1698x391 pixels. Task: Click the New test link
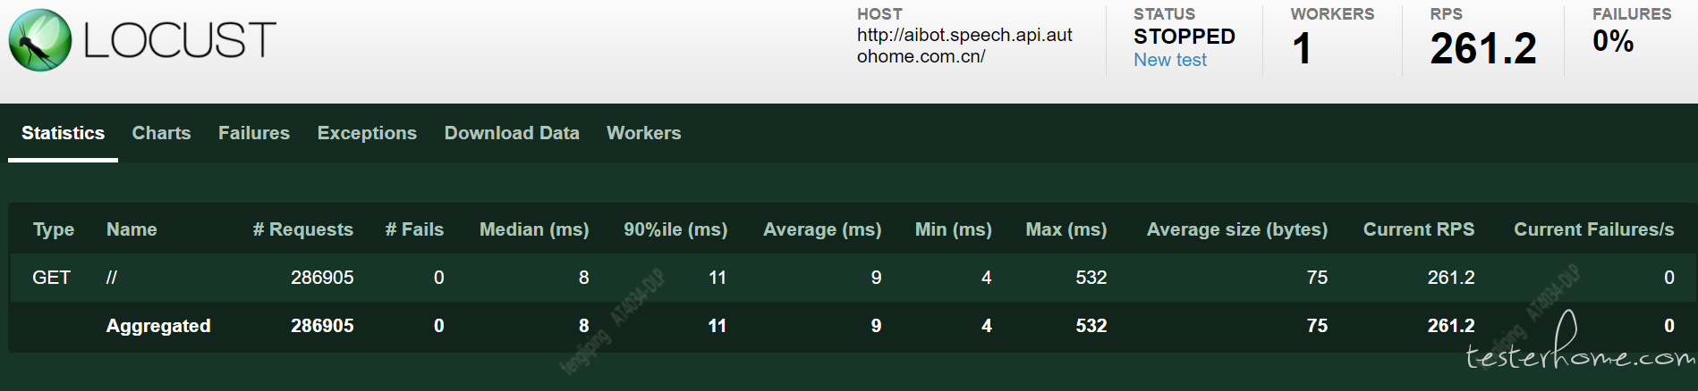[1170, 60]
